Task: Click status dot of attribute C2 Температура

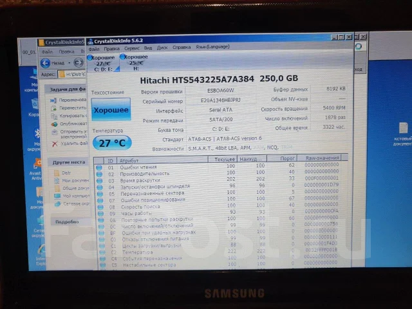Action: click(102, 252)
